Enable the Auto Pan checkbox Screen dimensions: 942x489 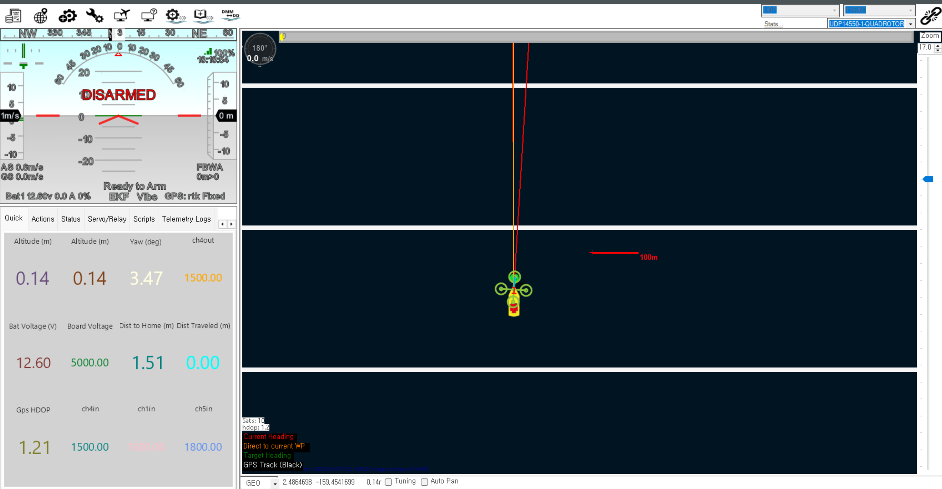pyautogui.click(x=424, y=482)
